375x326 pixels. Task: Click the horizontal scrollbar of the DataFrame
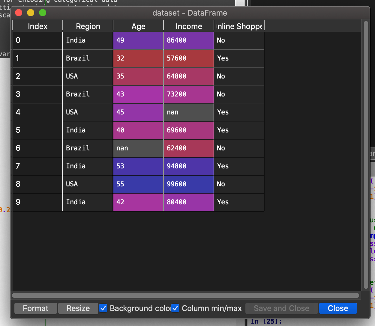186,295
